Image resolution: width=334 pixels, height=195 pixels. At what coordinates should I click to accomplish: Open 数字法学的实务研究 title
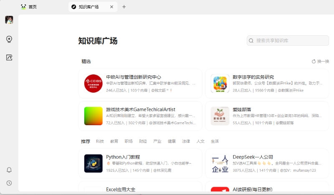pos(253,77)
